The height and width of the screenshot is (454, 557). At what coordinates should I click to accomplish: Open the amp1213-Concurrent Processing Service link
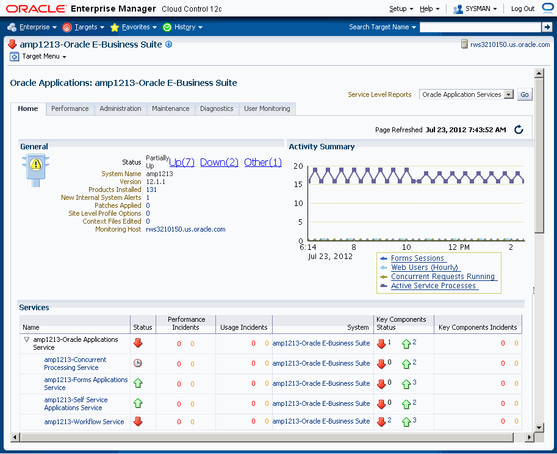(75, 363)
